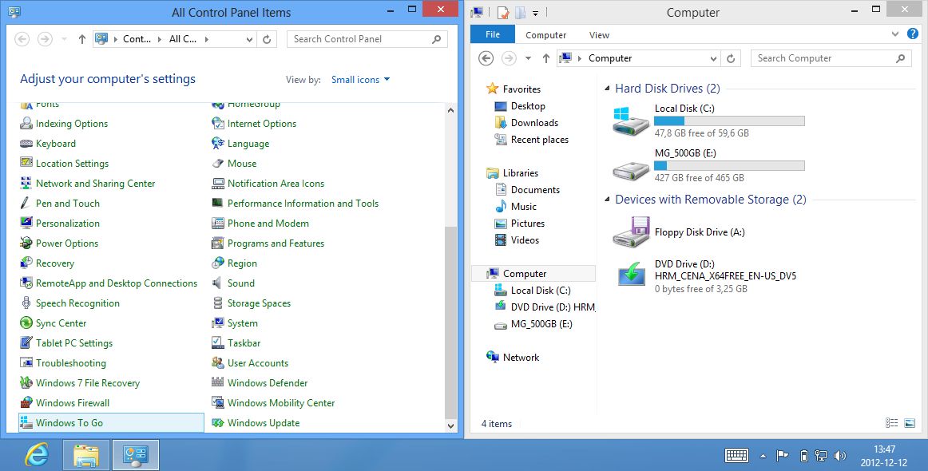Image resolution: width=928 pixels, height=471 pixels.
Task: Show hidden tray icons arrow
Action: tap(763, 456)
